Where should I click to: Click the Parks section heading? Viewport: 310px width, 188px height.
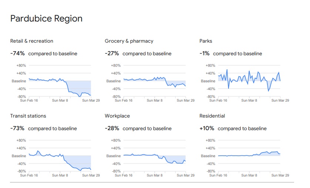(x=206, y=41)
